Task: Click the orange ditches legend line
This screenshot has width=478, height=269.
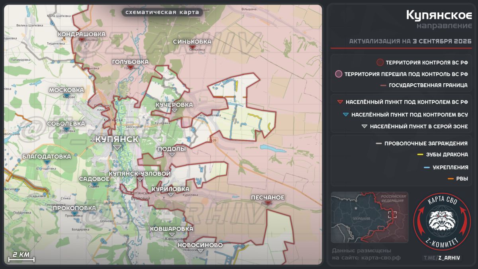Action: (451, 179)
